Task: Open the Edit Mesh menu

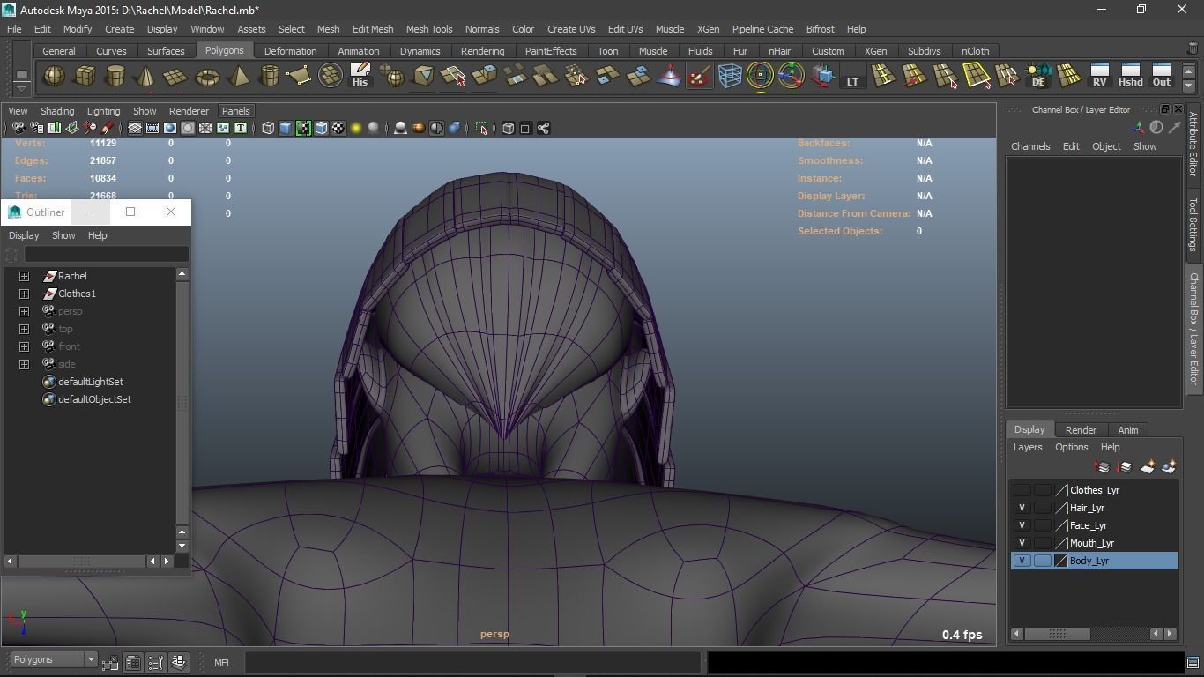Action: point(372,29)
